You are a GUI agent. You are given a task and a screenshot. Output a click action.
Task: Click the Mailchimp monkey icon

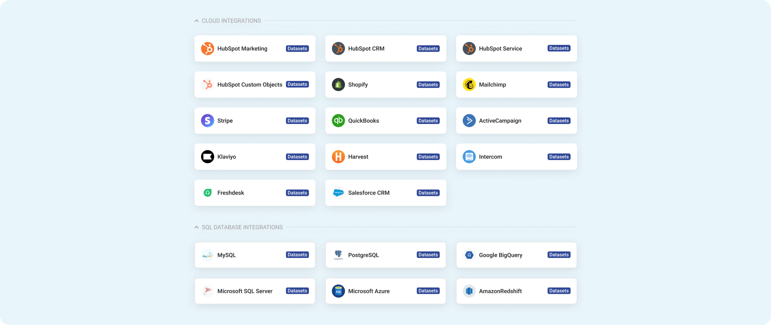(469, 85)
